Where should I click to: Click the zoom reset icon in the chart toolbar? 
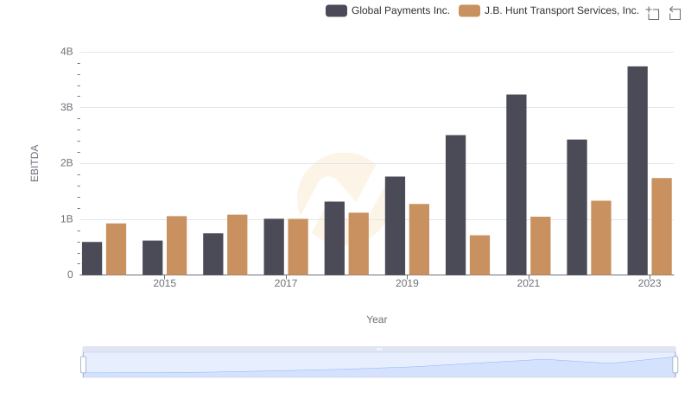(x=675, y=13)
